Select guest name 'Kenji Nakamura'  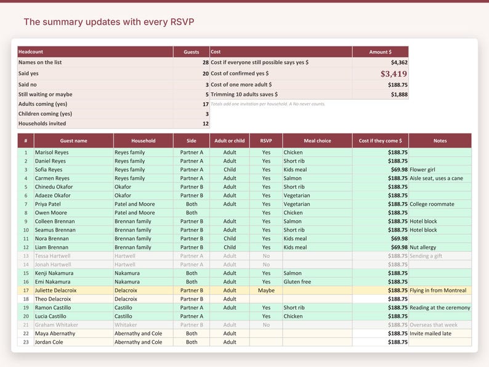54,273
